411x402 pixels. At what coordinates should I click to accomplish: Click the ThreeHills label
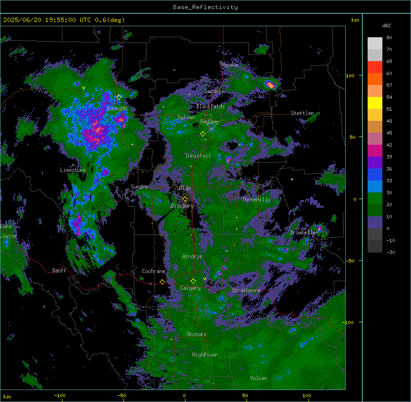pos(256,200)
